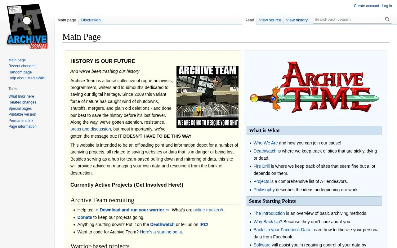Follow the press and discussion link
The height and width of the screenshot is (248, 397).
tap(91, 129)
